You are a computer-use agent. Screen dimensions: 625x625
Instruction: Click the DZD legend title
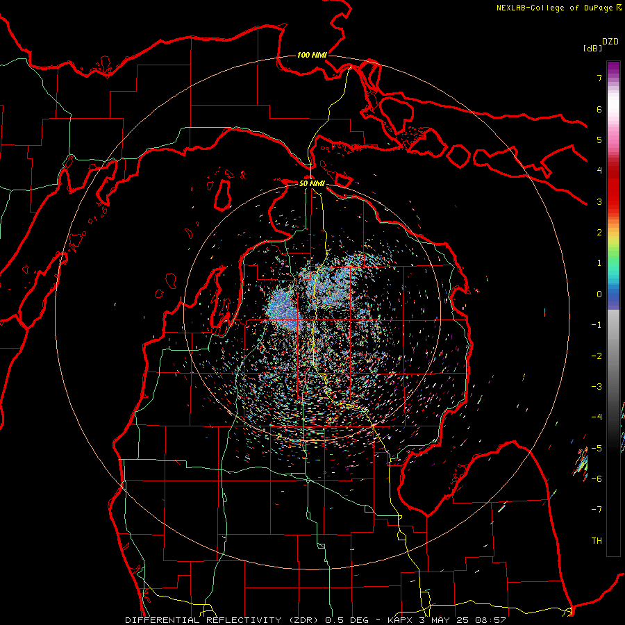610,42
